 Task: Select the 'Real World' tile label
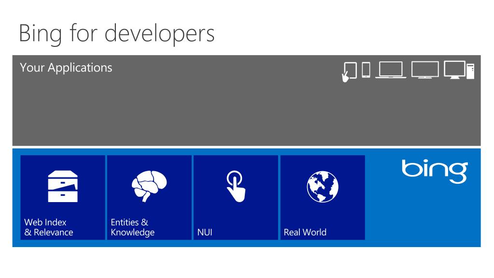click(x=305, y=232)
